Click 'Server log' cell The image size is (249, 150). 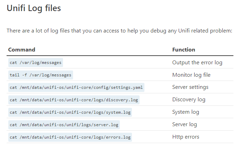click(x=185, y=124)
